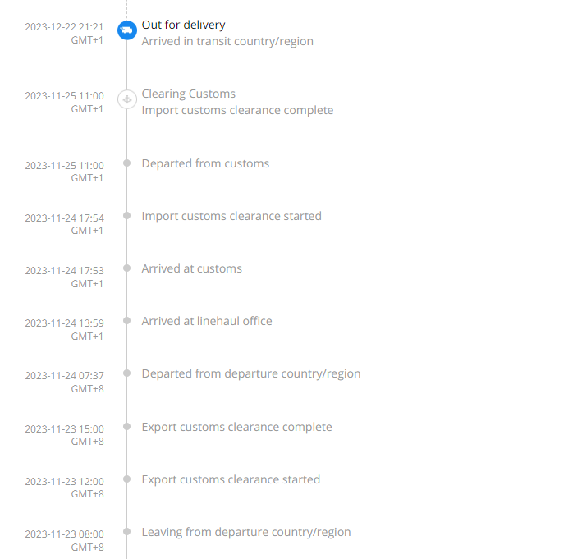Screen dimensions: 573x559
Task: Click the Leaving from departure country/region dot
Action: click(126, 532)
